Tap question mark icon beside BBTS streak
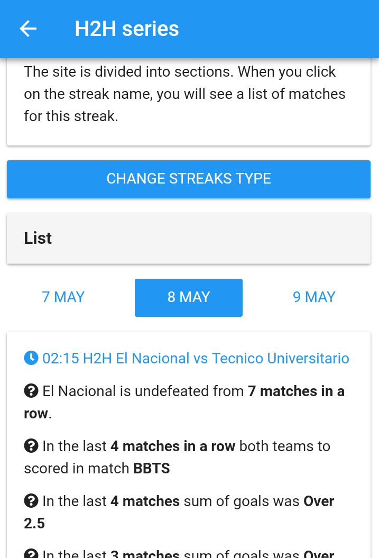 click(31, 446)
